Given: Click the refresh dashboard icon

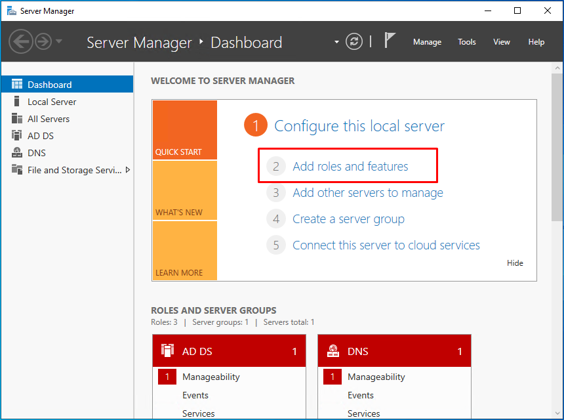Looking at the screenshot, I should click(x=354, y=42).
